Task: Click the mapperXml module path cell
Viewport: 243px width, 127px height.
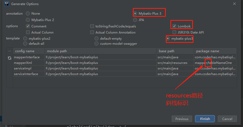Action: (101, 63)
